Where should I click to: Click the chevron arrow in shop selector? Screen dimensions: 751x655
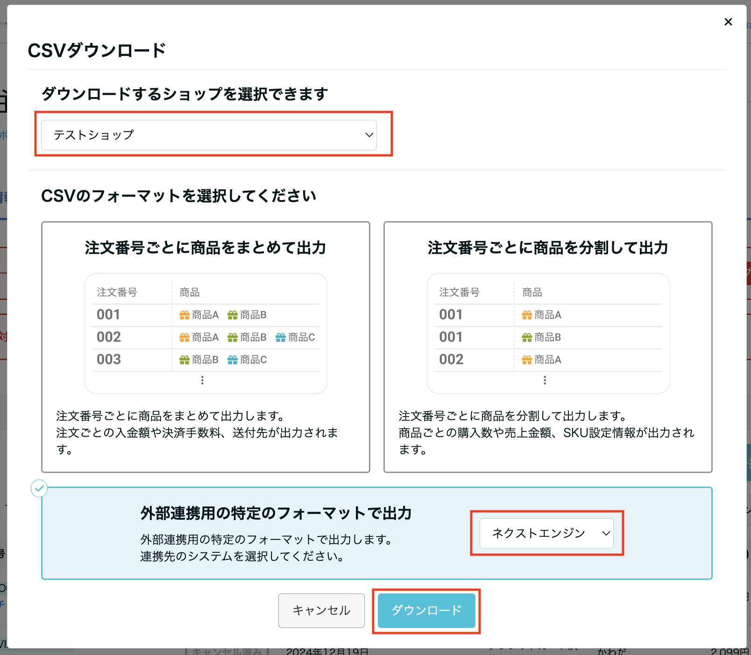369,135
